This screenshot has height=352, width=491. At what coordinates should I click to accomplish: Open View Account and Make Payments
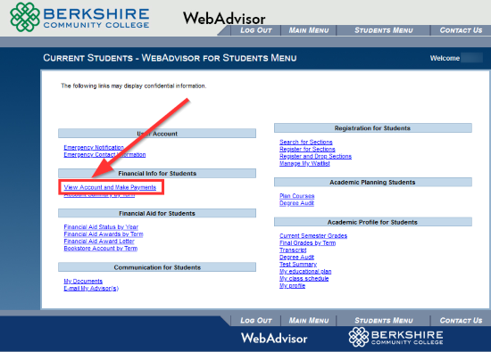(110, 187)
